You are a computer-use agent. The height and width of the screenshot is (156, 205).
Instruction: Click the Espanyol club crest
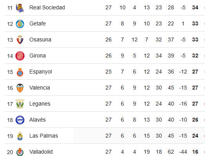(20, 72)
